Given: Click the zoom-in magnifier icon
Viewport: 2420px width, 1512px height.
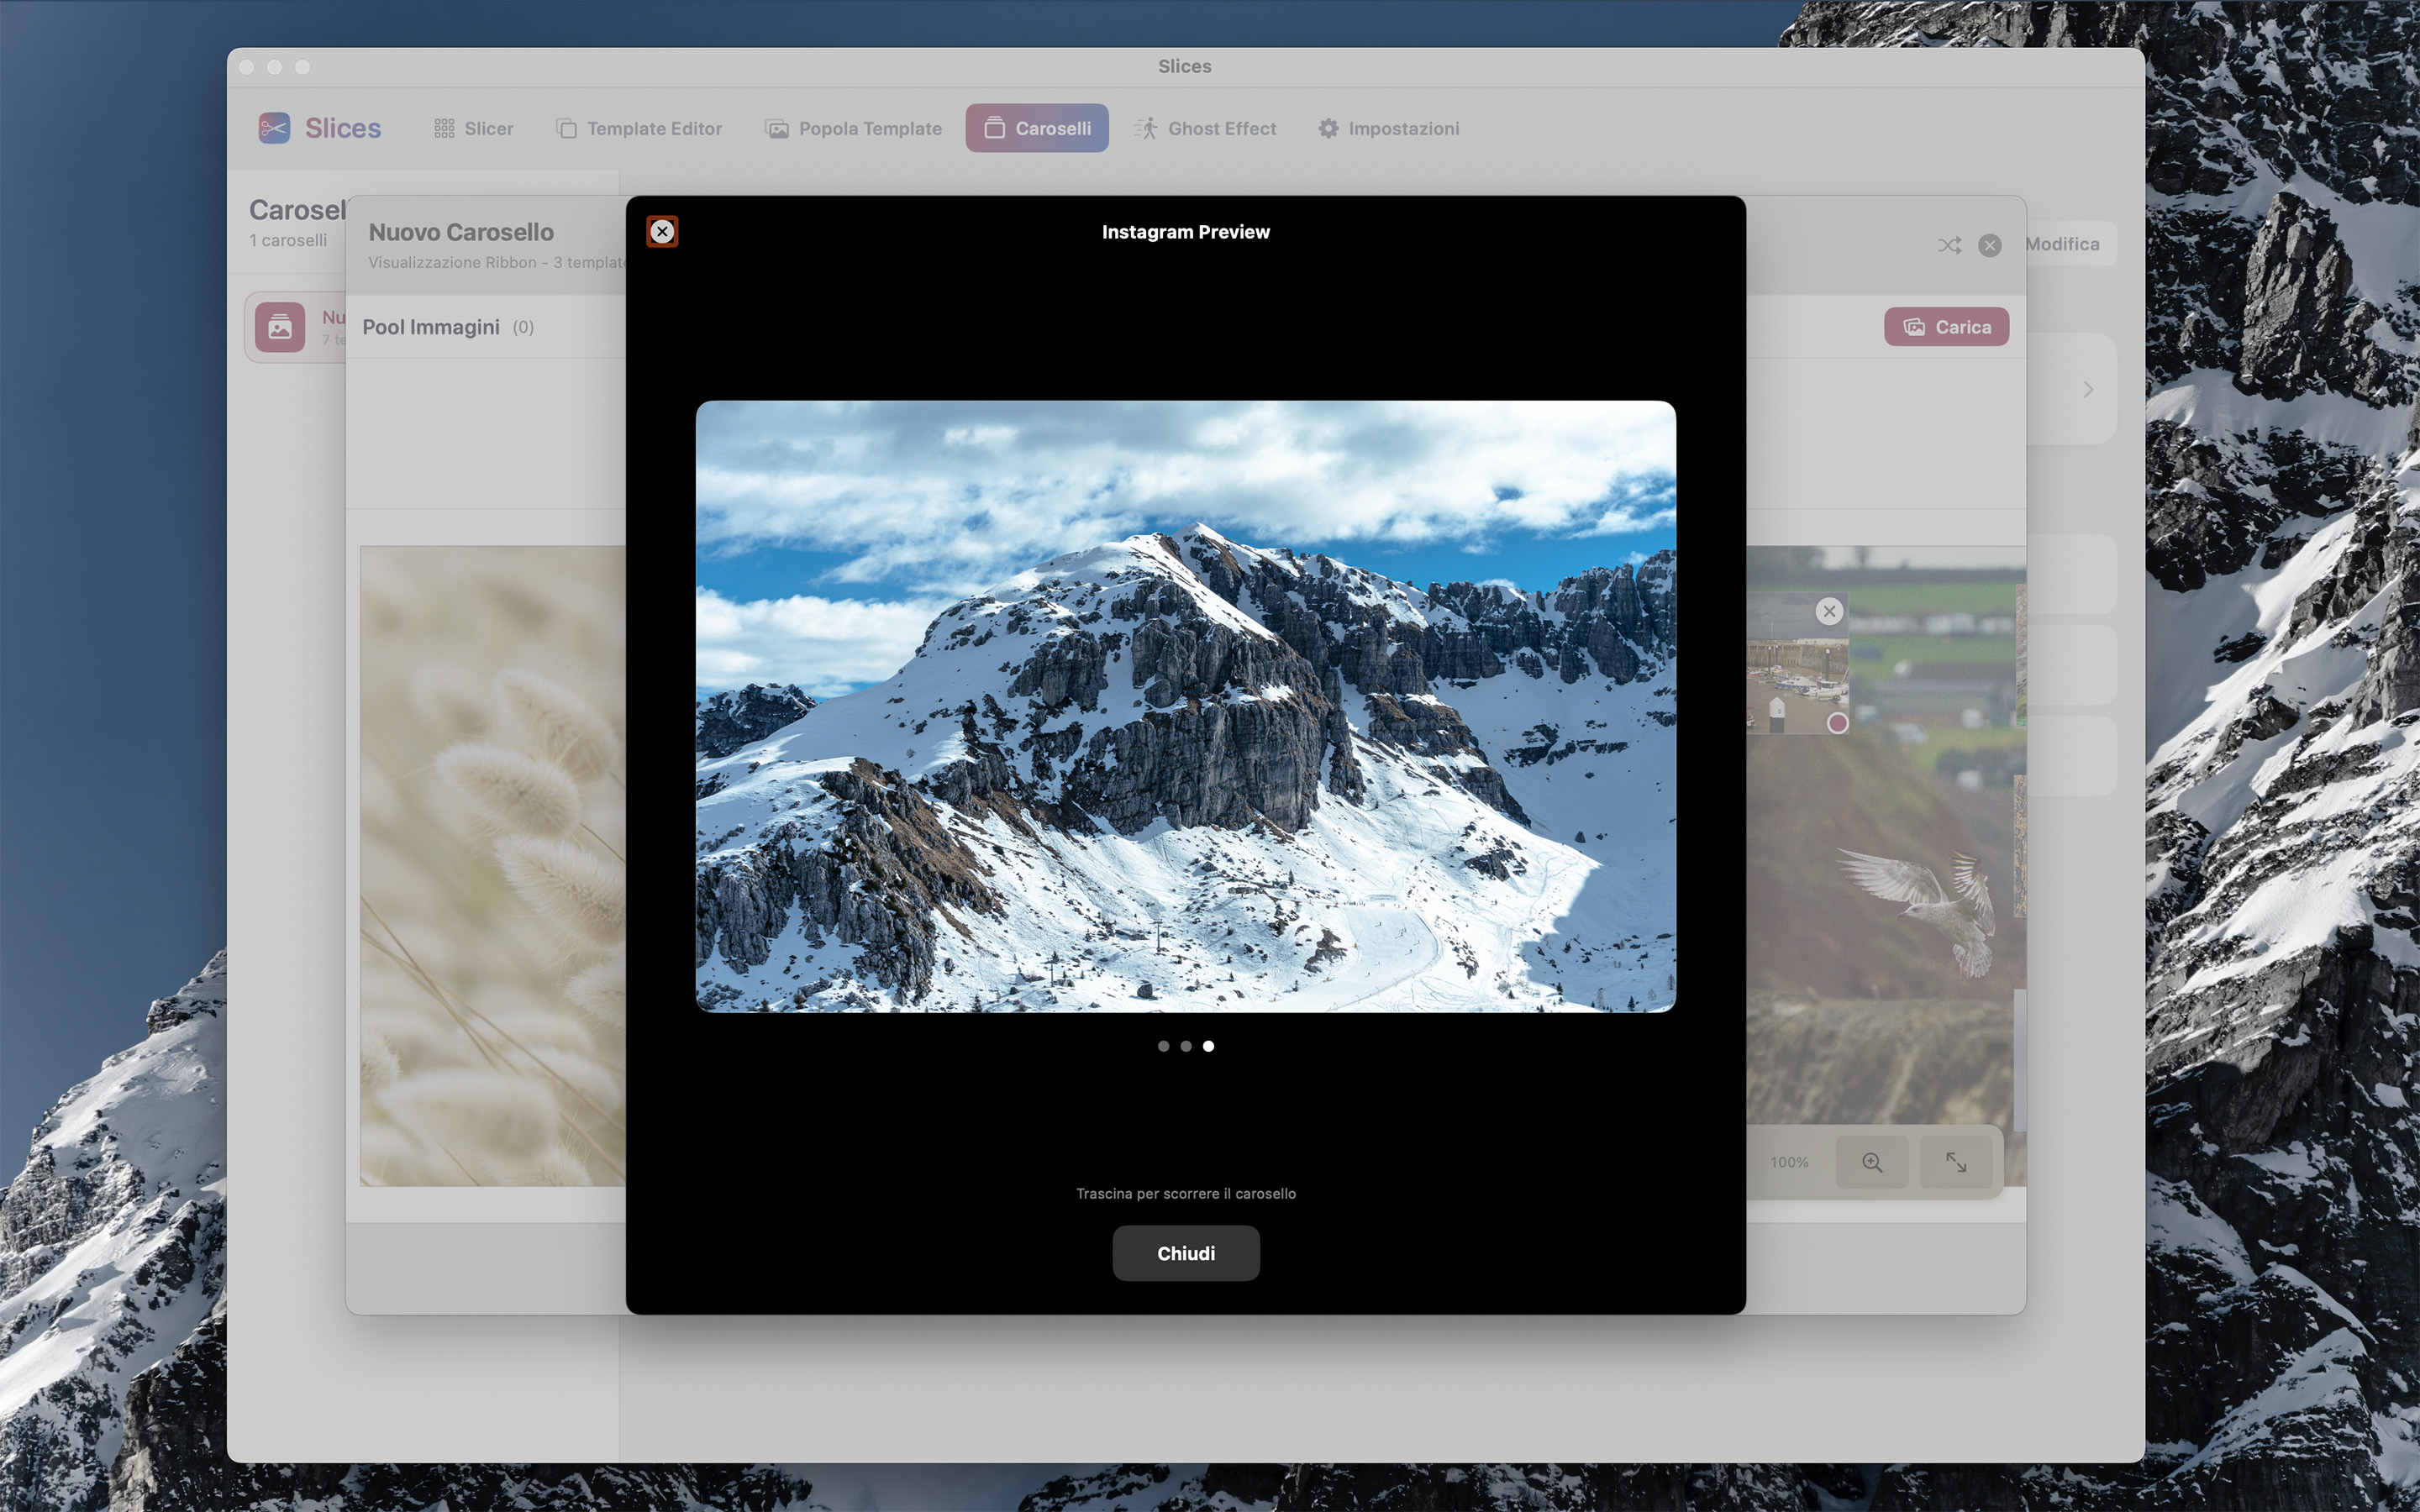Looking at the screenshot, I should 1872,1162.
